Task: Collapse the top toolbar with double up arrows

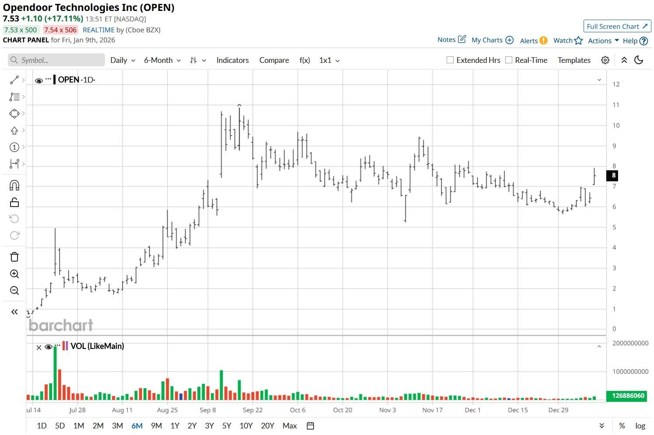Action: coord(624,60)
